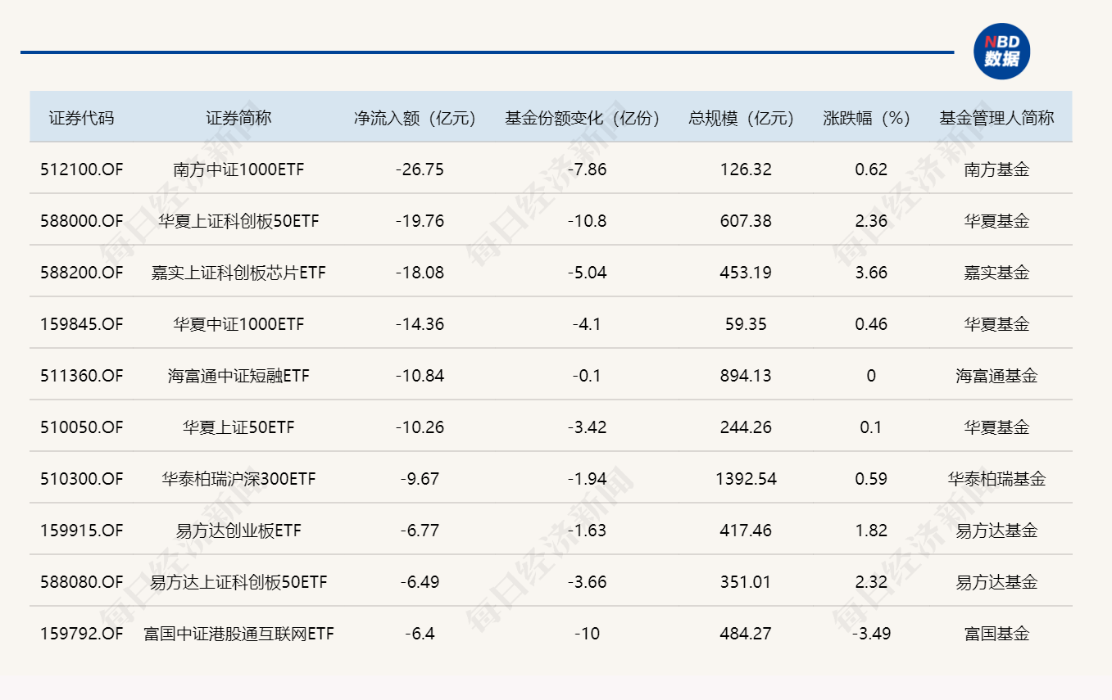The image size is (1112, 700).
Task: Select net inflow value -26.75
Action: 420,169
